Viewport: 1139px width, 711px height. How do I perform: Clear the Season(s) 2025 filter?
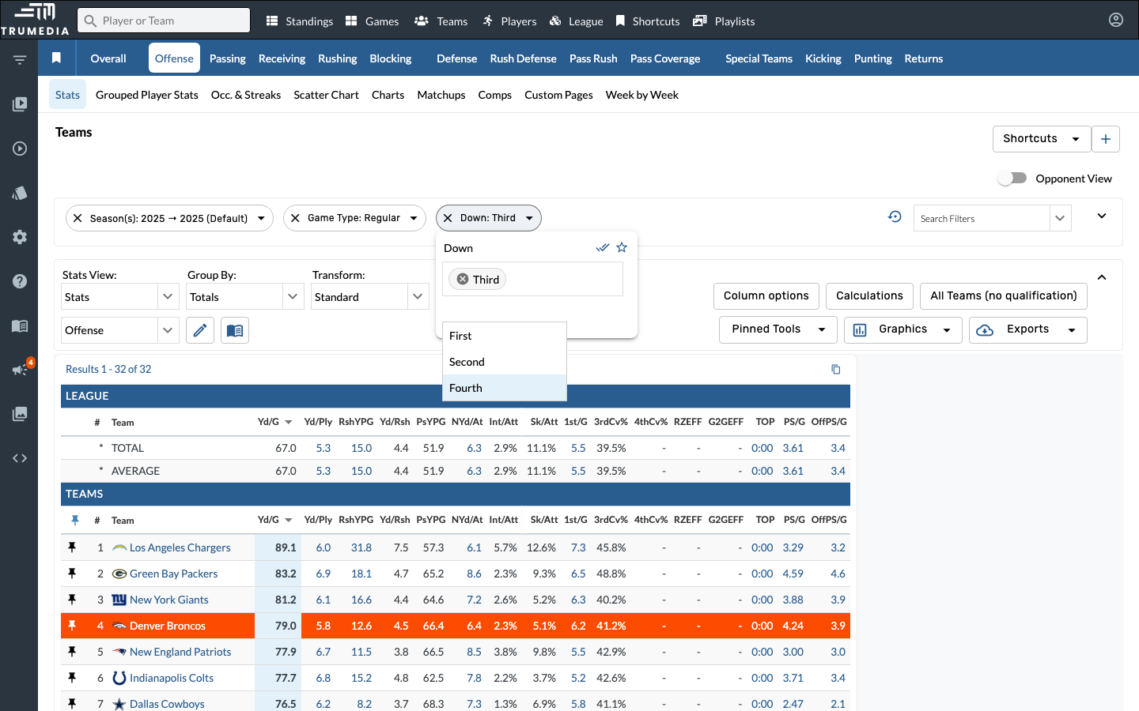[x=78, y=218]
